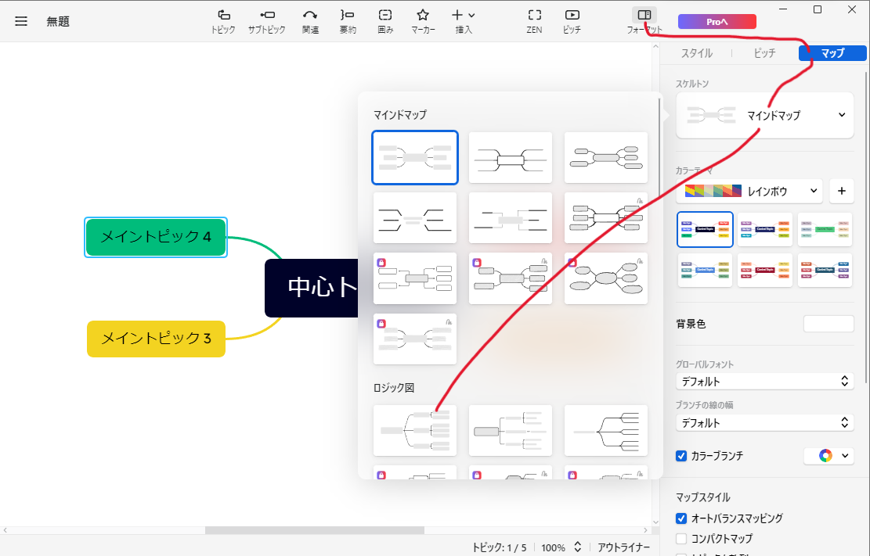Click the 背景色 color swatch
The height and width of the screenshot is (556, 870).
pyautogui.click(x=828, y=324)
